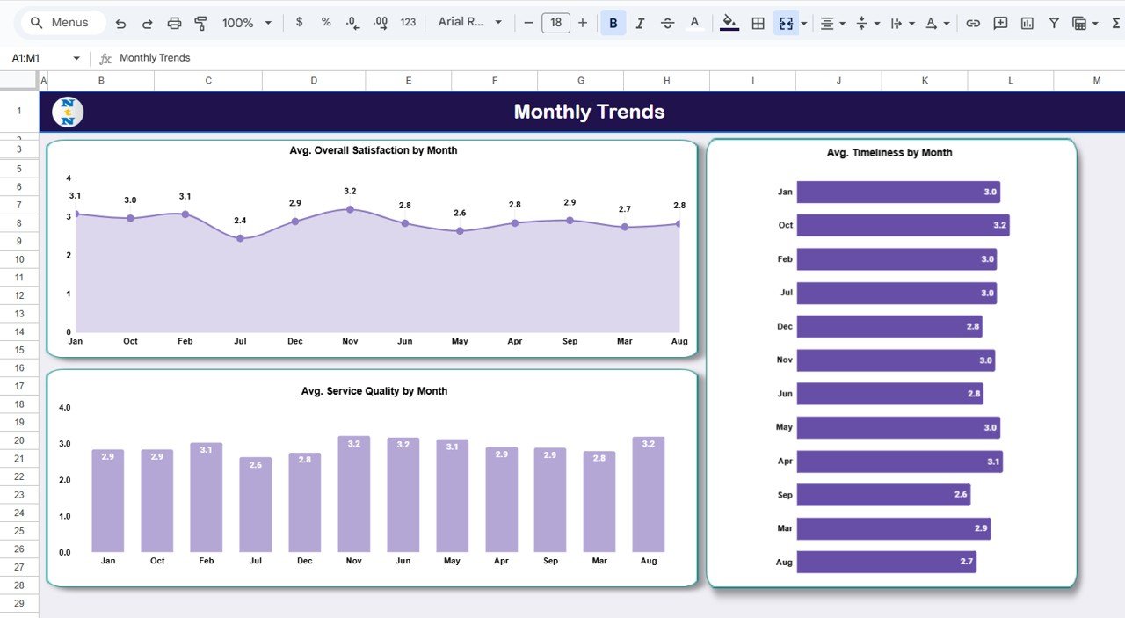This screenshot has height=618, width=1125.
Task: Click the Print button
Action: [x=174, y=23]
